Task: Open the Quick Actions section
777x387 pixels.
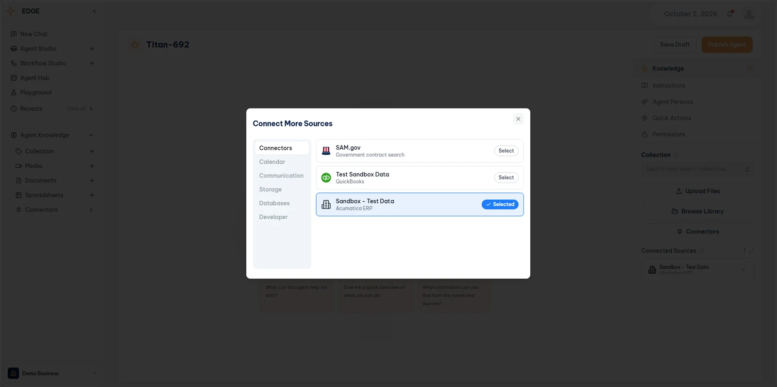Action: tap(697, 118)
